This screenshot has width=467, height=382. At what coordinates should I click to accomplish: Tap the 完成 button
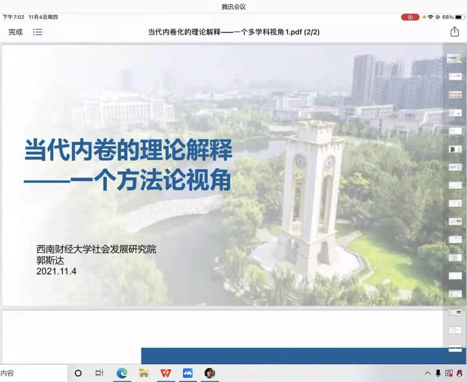(x=16, y=32)
